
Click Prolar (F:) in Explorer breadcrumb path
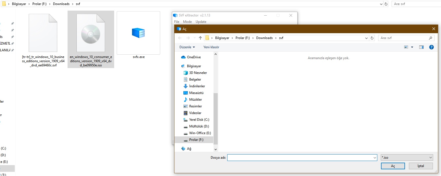pyautogui.click(x=39, y=4)
